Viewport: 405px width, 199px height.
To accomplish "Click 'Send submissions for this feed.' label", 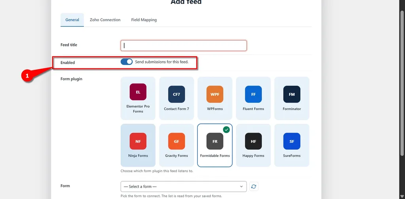I will (x=162, y=62).
